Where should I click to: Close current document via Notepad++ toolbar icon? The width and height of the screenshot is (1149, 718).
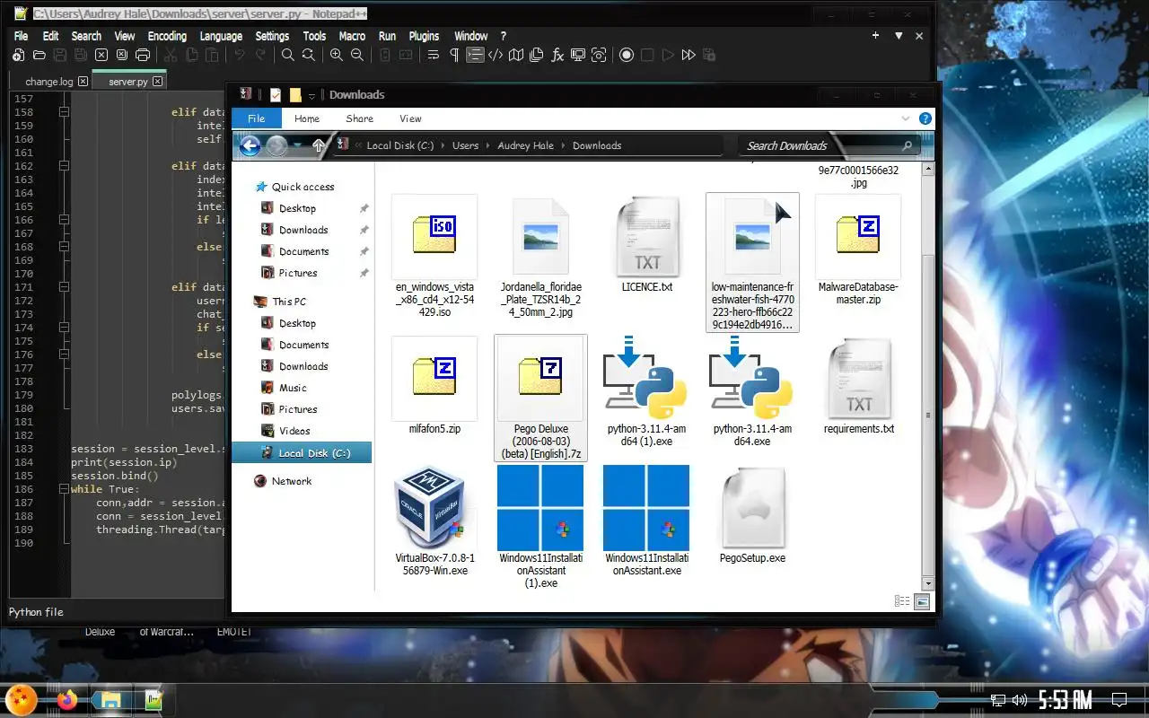point(101,55)
